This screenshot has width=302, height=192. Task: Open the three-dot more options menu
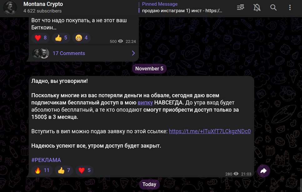tap(290, 8)
